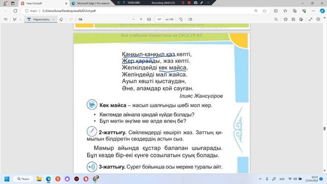This screenshot has width=327, height=184.
Task: Search within the PDF document
Action: pyautogui.click(x=276, y=19)
